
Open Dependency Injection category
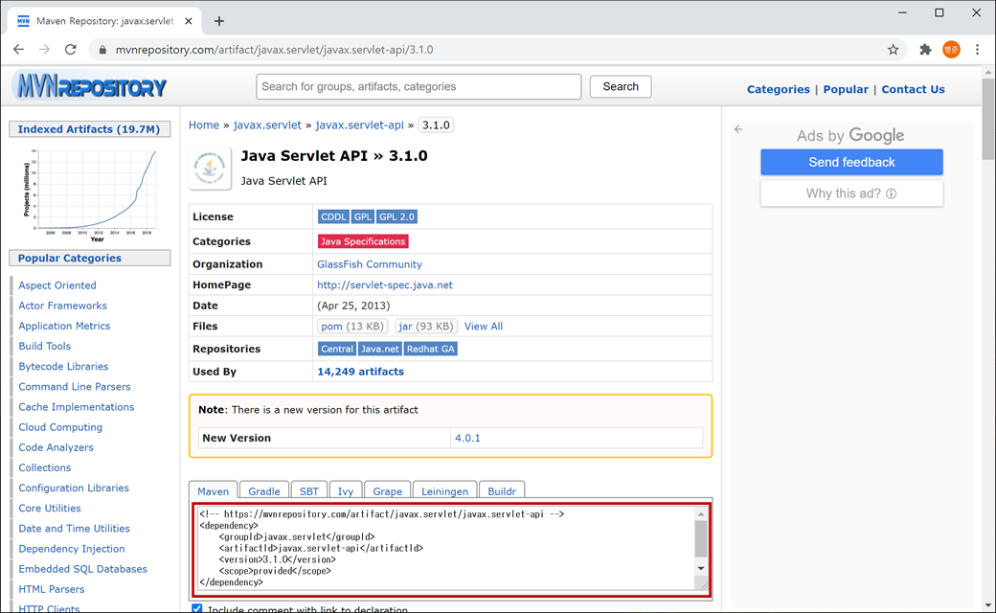point(72,549)
